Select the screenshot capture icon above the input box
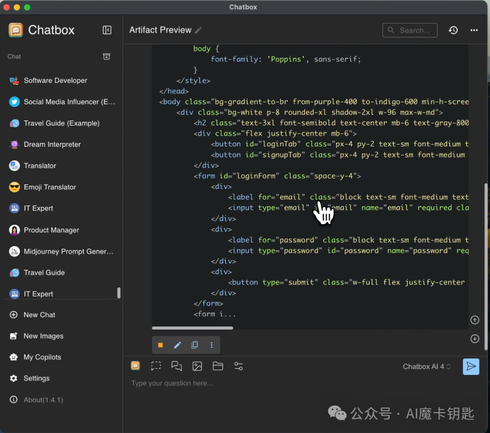 pyautogui.click(x=156, y=366)
